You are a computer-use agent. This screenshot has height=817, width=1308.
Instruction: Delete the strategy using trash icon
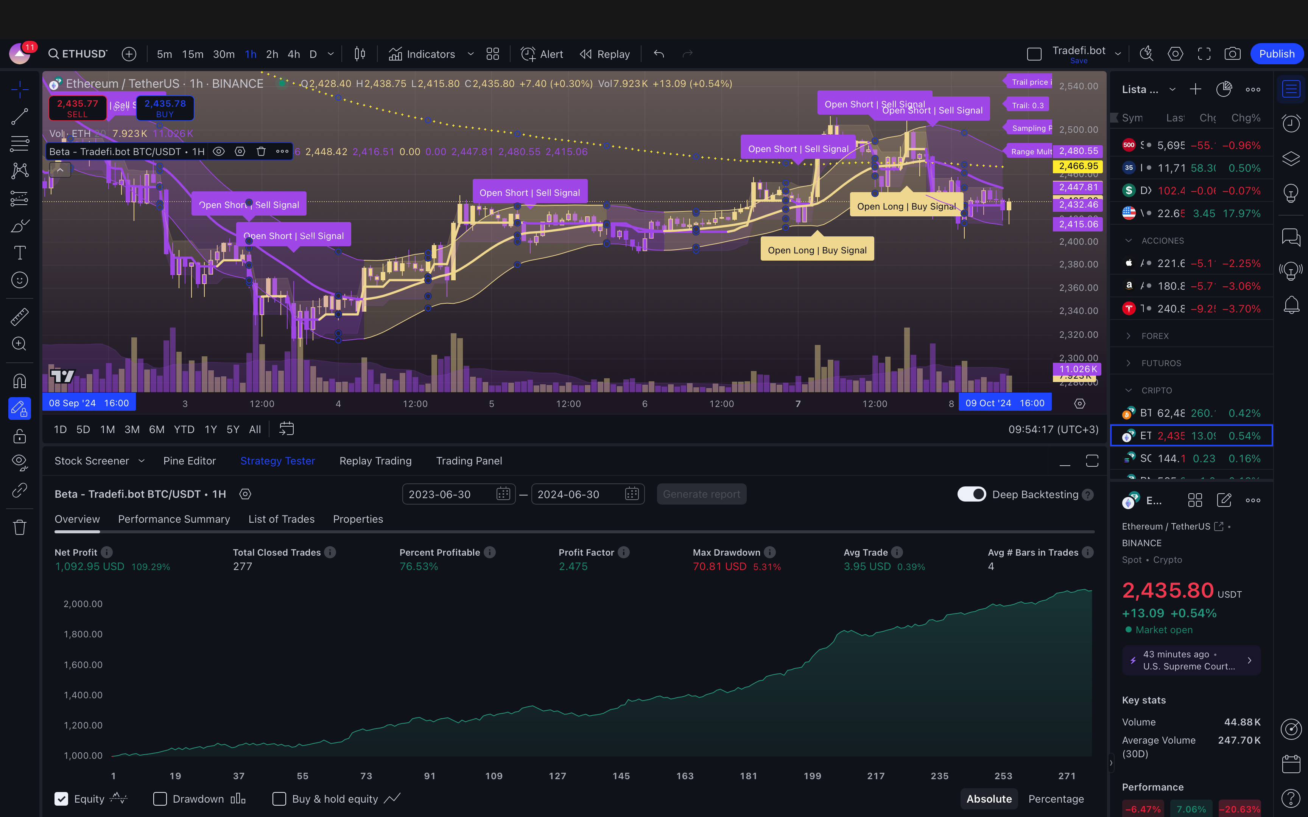click(261, 151)
